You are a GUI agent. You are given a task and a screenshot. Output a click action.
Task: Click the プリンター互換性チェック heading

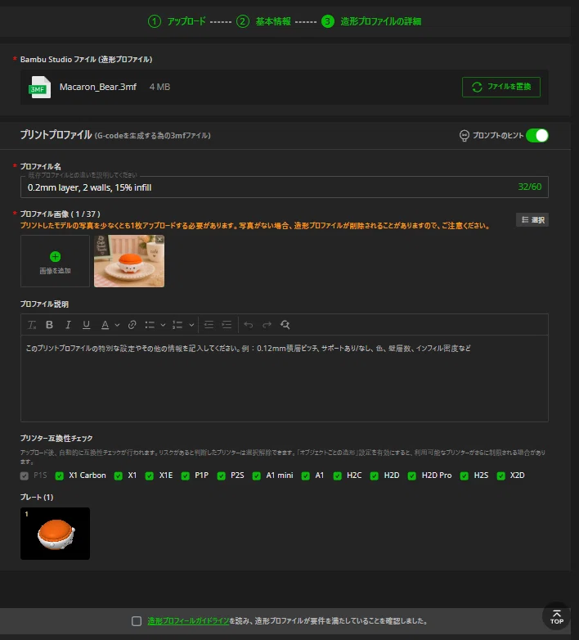56,438
